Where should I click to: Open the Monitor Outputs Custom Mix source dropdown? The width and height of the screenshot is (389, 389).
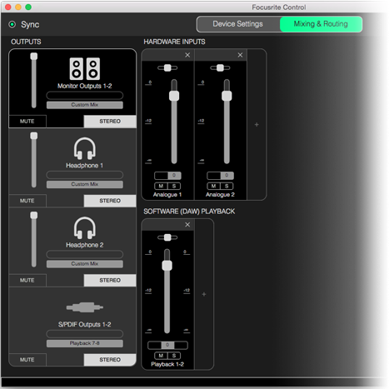tap(85, 105)
